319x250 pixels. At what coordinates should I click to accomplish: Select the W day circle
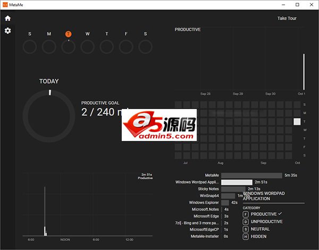point(88,47)
